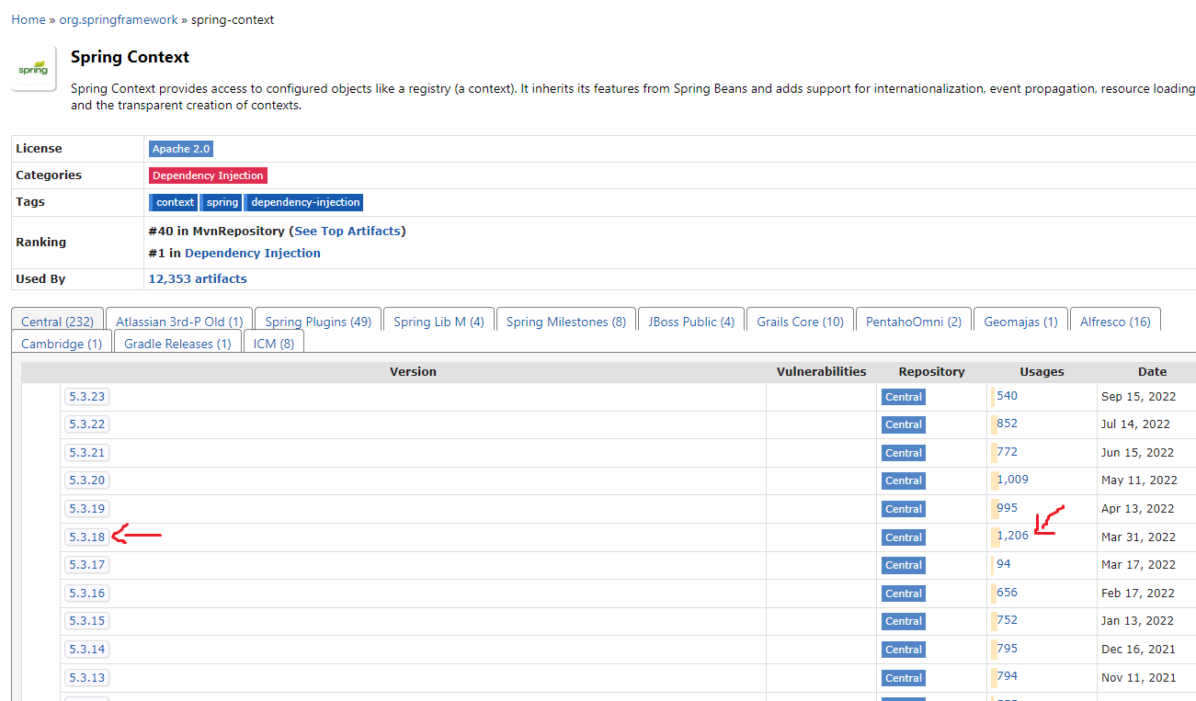This screenshot has width=1196, height=701.
Task: Switch to Cambridge (1) tab
Action: 62,344
